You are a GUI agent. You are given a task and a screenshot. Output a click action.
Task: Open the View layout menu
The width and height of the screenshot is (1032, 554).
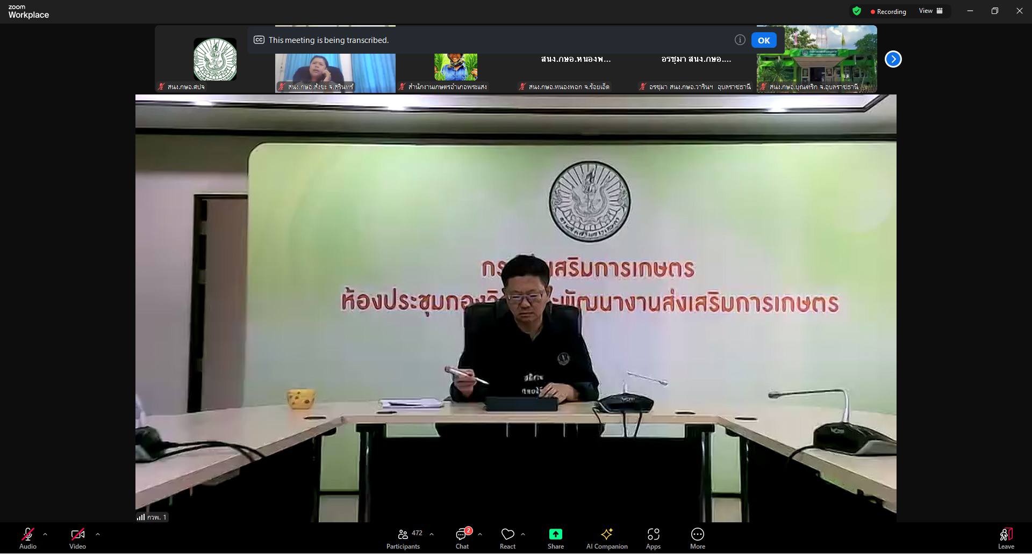[930, 11]
